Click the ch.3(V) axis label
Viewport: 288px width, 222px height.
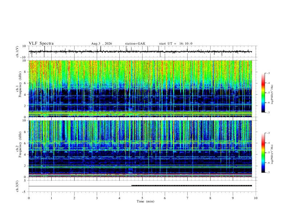17,186
